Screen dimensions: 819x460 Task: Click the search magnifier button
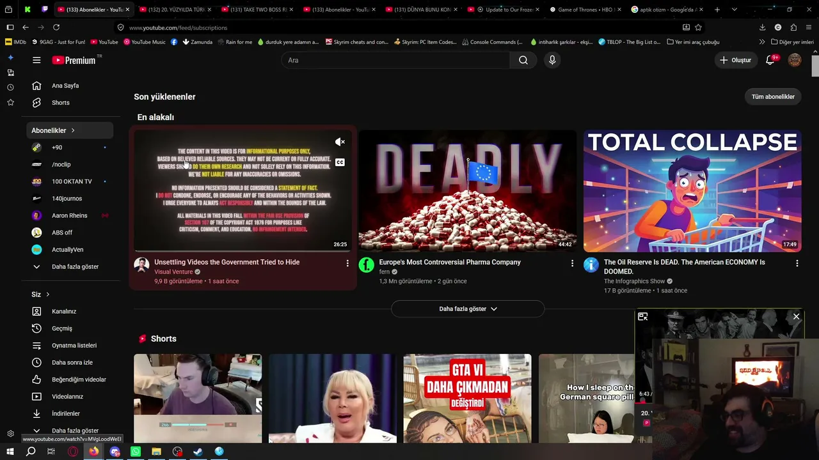[x=523, y=60]
